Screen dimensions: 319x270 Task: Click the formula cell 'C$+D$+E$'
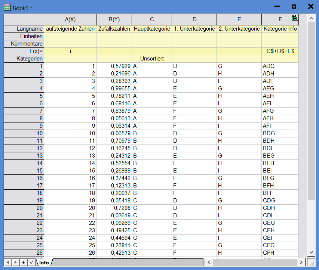click(280, 51)
